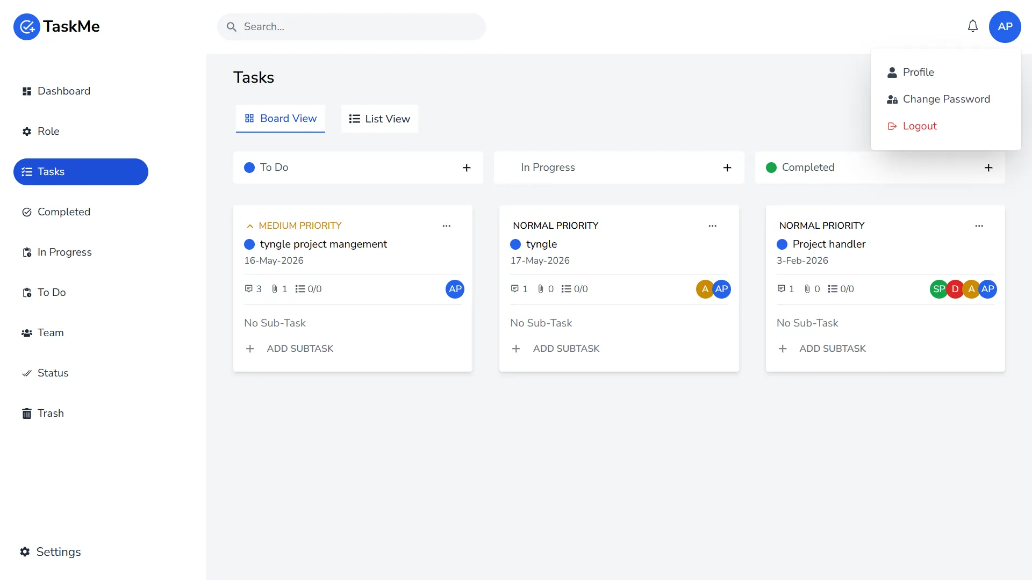Click the attachment icon on tyngle card
Screen dimensions: 1032x580
(541, 289)
